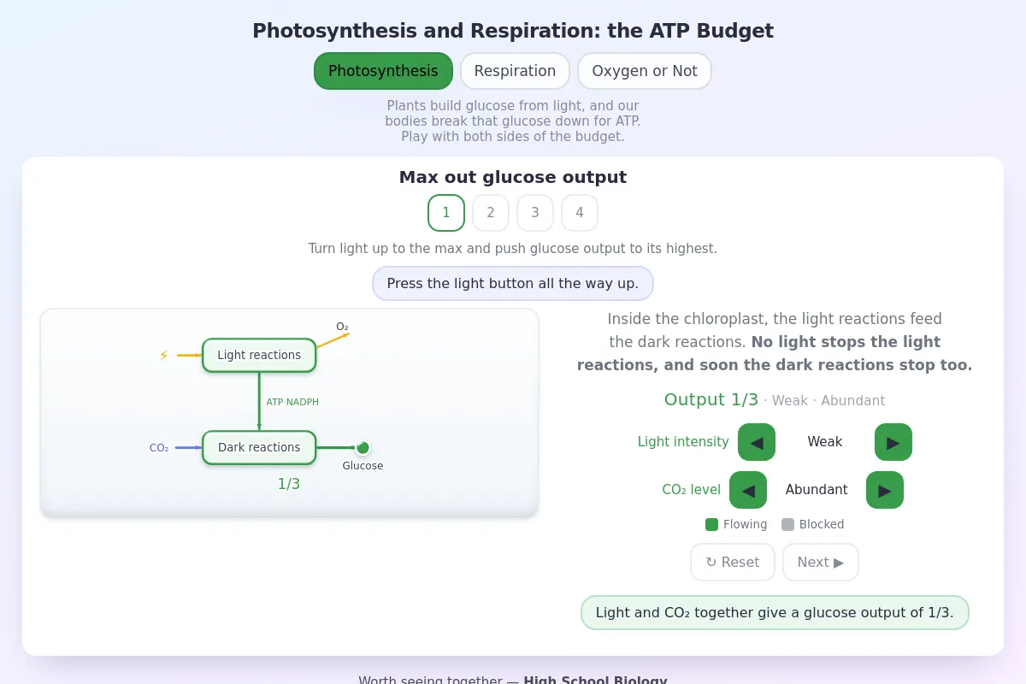Go to challenge step 2
This screenshot has height=684, width=1026.
pyautogui.click(x=491, y=213)
